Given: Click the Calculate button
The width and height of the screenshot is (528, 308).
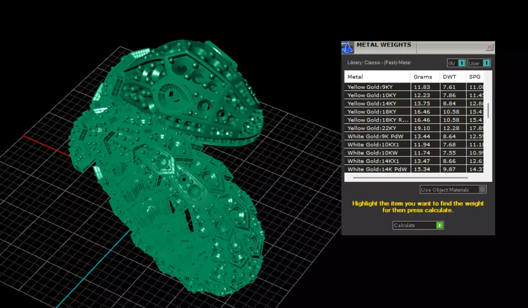Looking at the screenshot, I should tap(418, 225).
